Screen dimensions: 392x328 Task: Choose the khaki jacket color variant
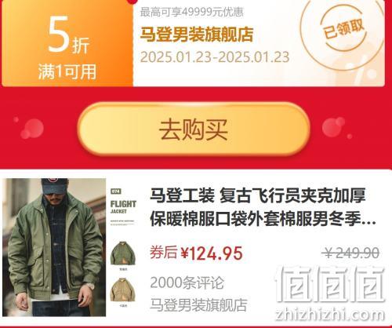coord(123,290)
